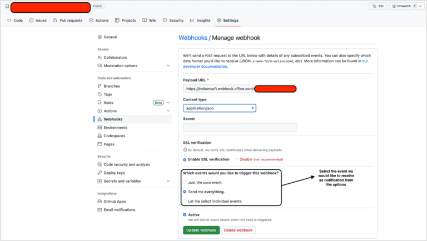This screenshot has height=241, width=427.
Task: Click the GitHub Apps icon
Action: 100,202
